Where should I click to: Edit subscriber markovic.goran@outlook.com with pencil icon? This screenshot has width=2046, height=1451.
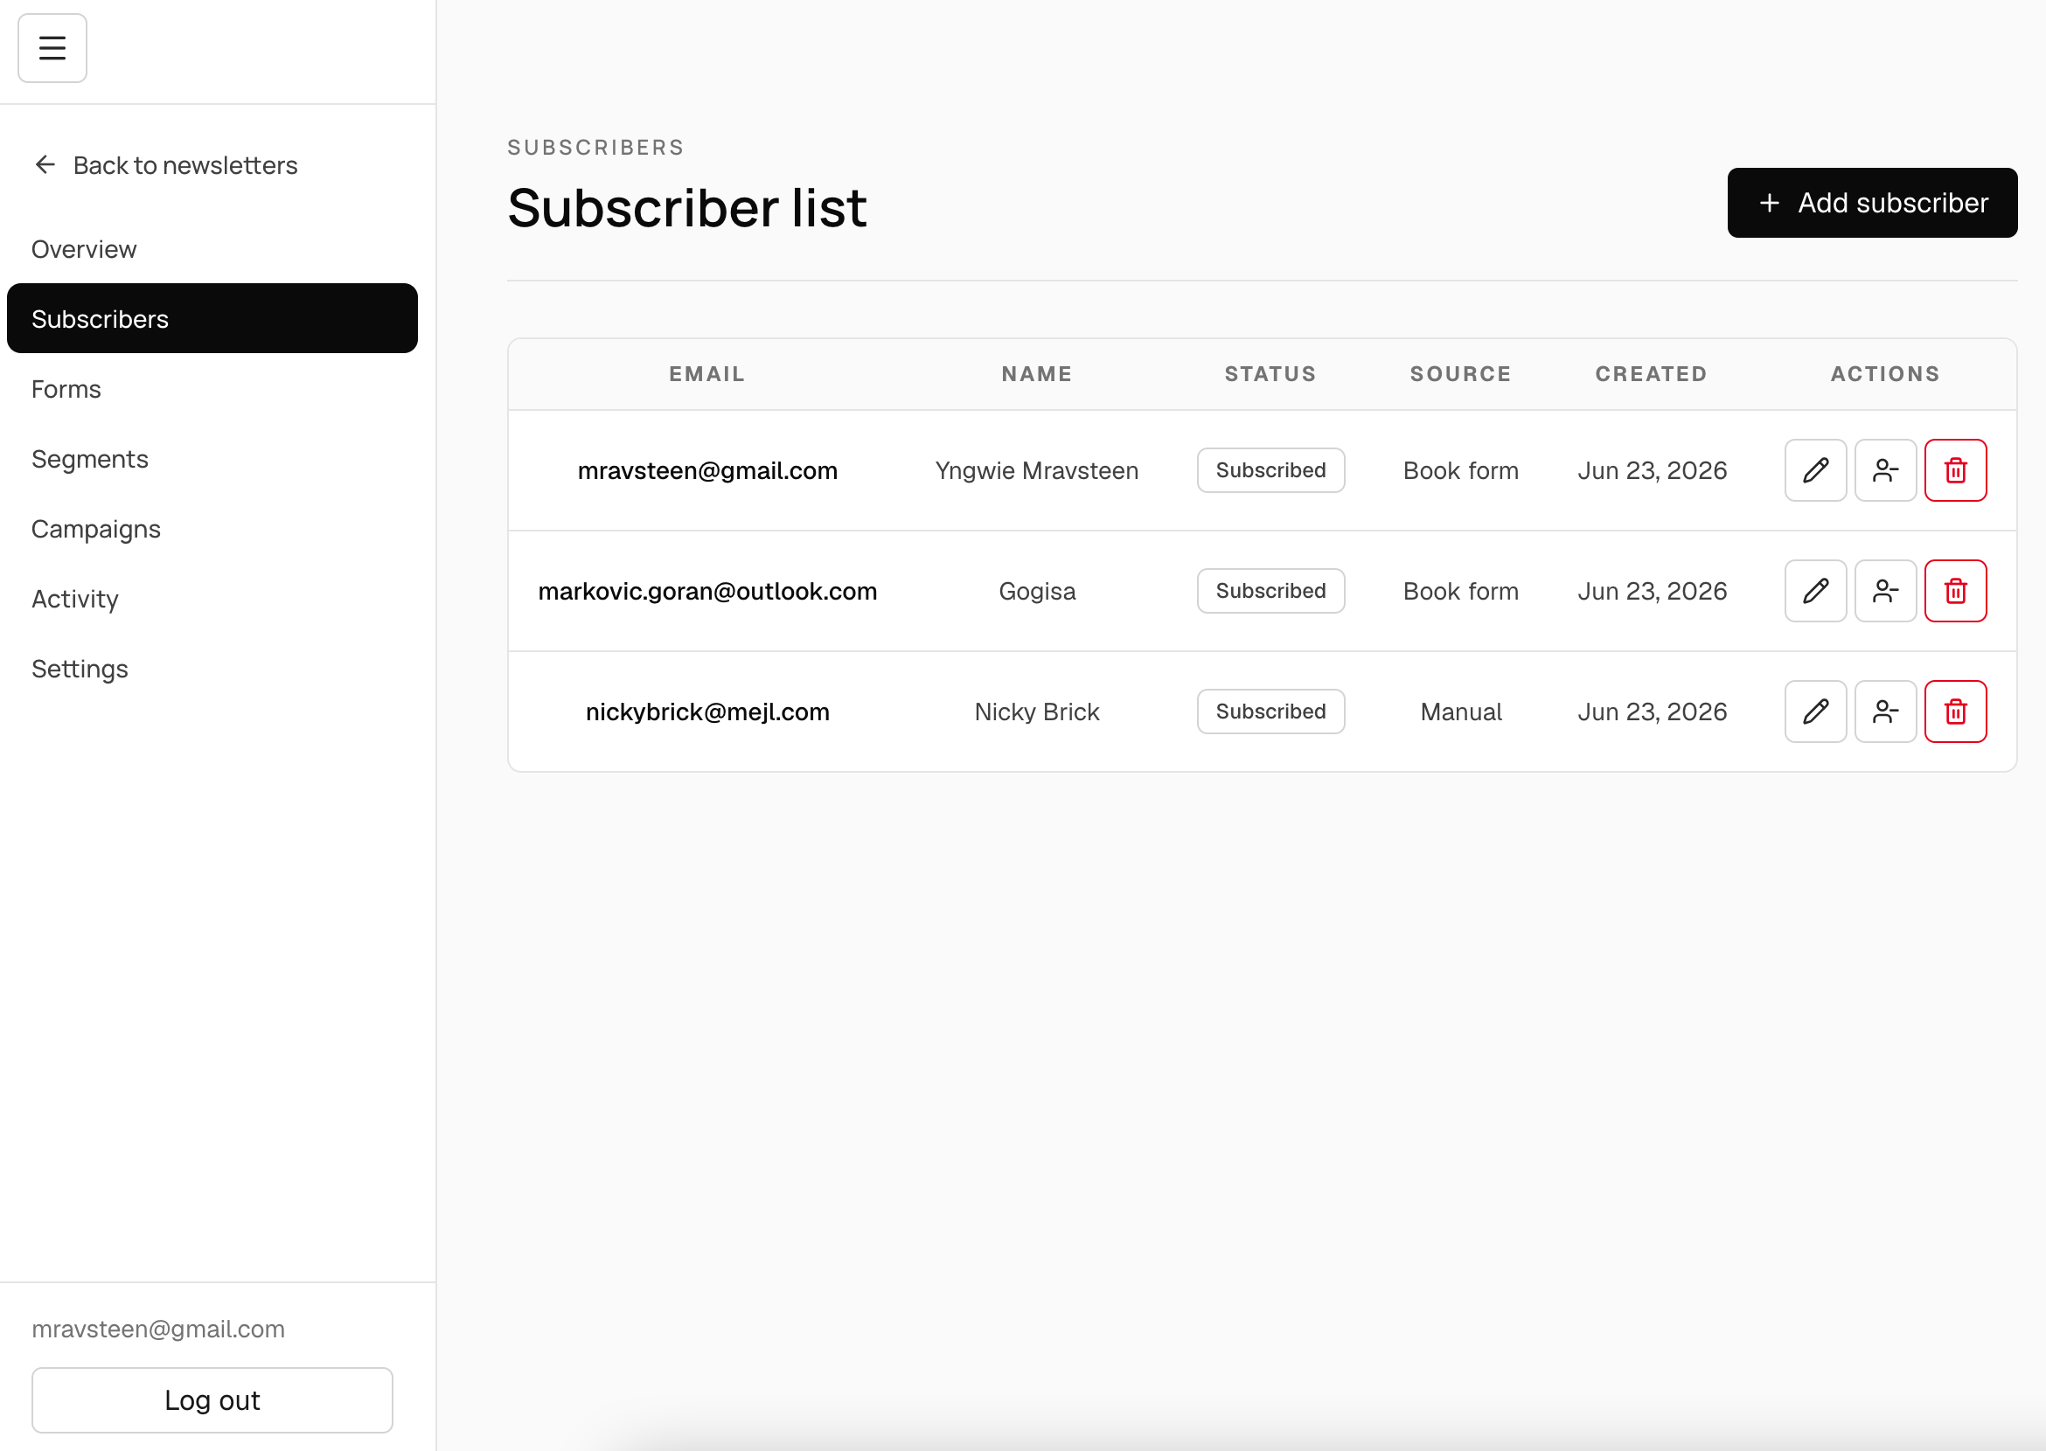click(1815, 591)
